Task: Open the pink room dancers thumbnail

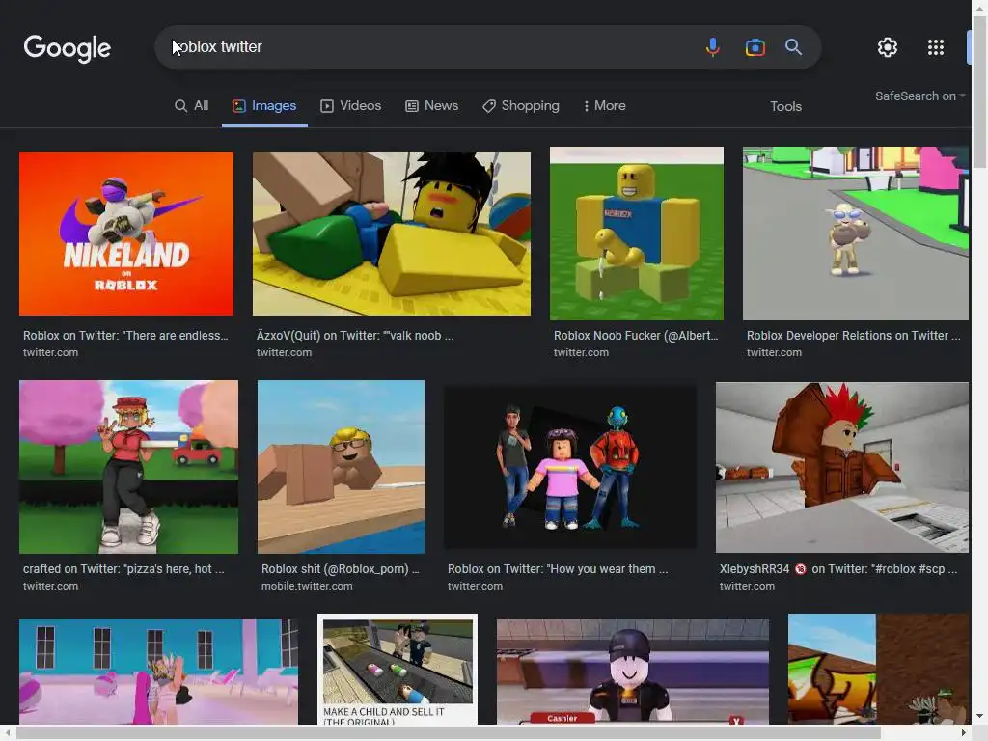Action: click(x=159, y=672)
